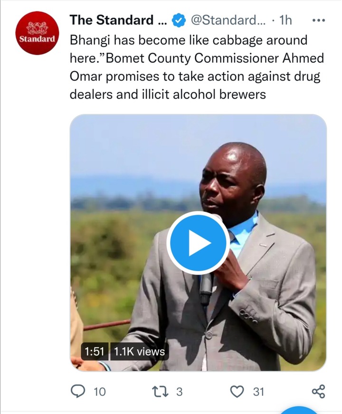The width and height of the screenshot is (342, 414).
Task: Click the tweet text about Bhangi
Action: tap(197, 67)
